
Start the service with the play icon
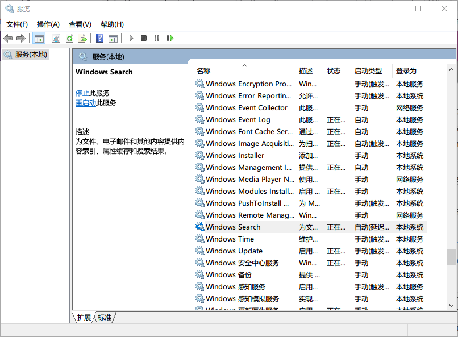(x=131, y=38)
